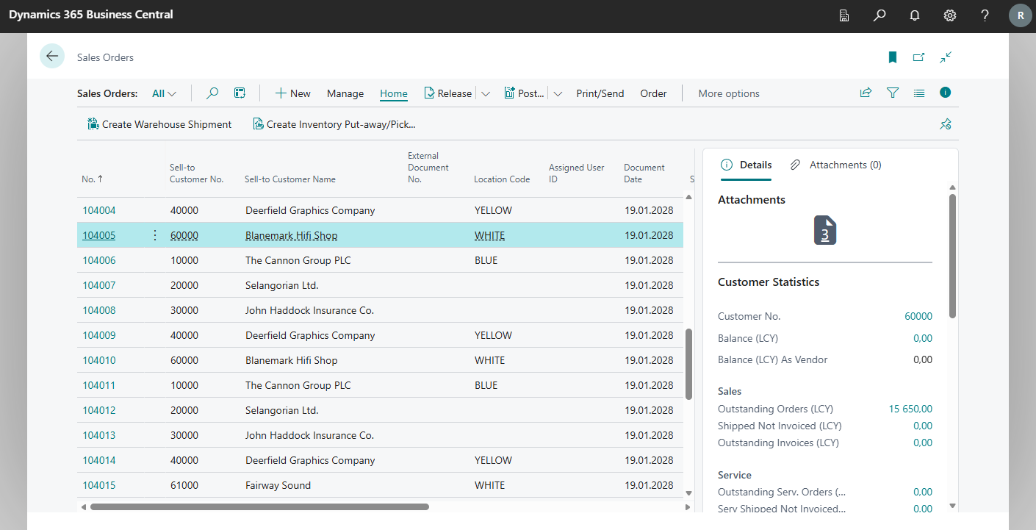Search the sales orders list

212,93
